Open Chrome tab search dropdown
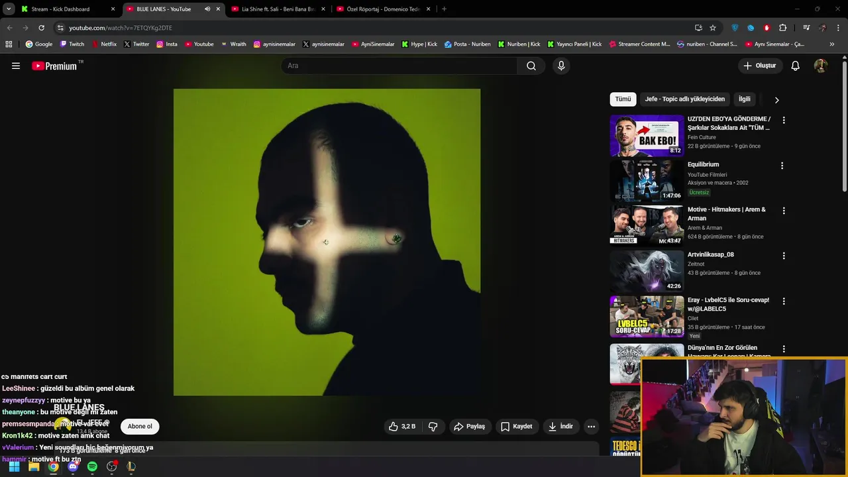The height and width of the screenshot is (477, 848). 9,9
